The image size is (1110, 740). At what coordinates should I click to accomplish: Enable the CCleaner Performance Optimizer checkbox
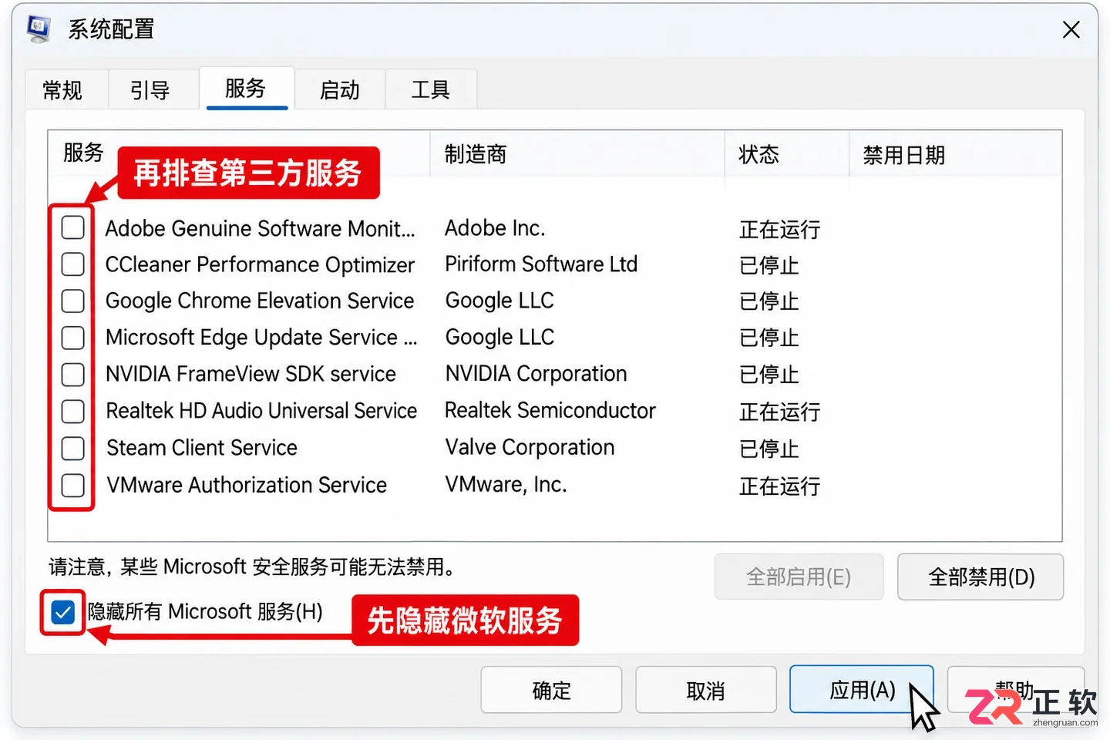(x=72, y=264)
